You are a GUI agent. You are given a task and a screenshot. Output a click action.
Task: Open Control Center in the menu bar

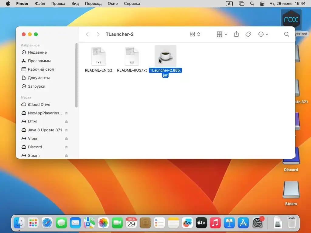pos(262,4)
